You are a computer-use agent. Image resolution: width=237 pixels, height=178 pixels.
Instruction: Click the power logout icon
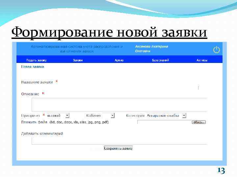(x=217, y=49)
